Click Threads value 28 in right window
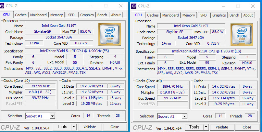Screen dimensions: 262x132 [250, 116]
